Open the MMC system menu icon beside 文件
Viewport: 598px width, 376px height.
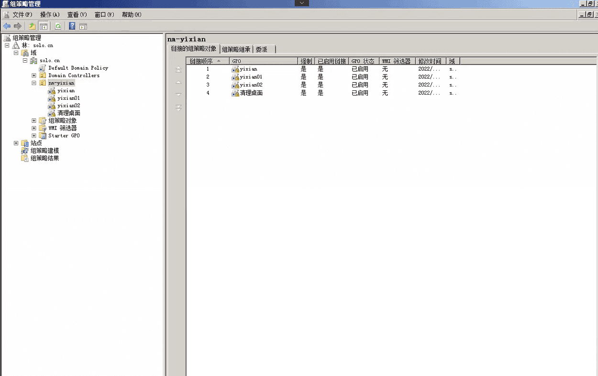point(6,15)
